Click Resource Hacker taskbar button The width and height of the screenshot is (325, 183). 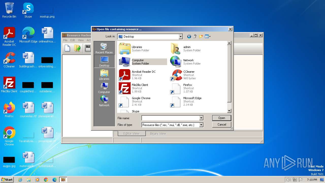tap(63, 180)
